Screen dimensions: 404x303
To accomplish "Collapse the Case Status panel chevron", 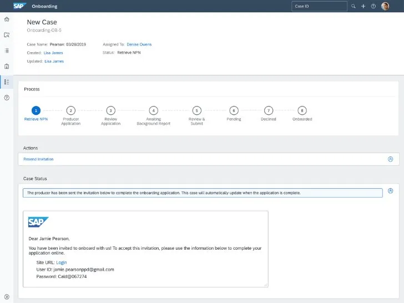I will (390, 191).
